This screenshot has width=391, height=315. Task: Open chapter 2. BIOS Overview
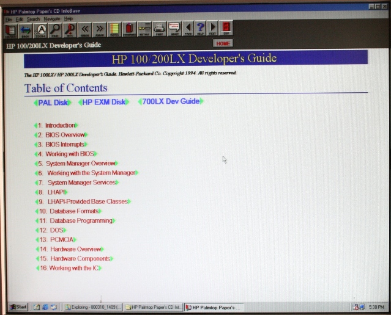pos(61,135)
